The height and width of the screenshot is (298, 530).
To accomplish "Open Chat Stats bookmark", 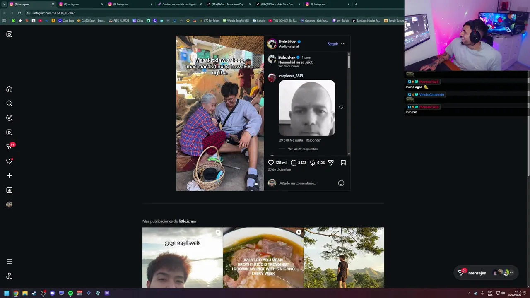I will (x=66, y=21).
